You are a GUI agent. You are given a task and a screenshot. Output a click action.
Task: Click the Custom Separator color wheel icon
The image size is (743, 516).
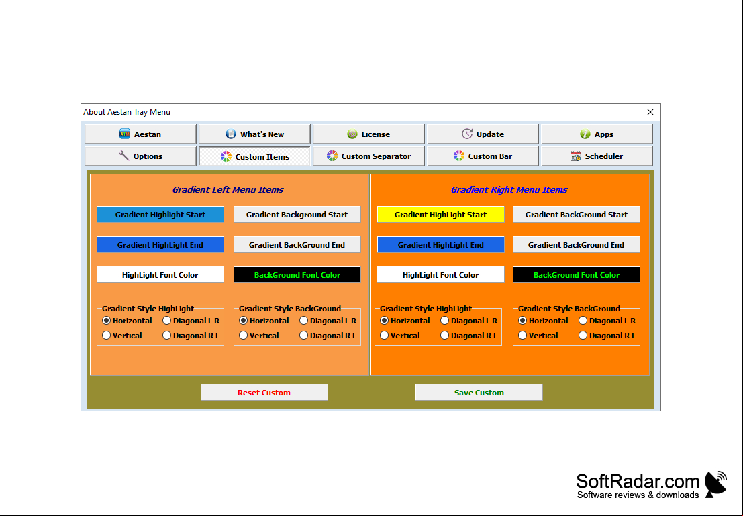(x=332, y=156)
